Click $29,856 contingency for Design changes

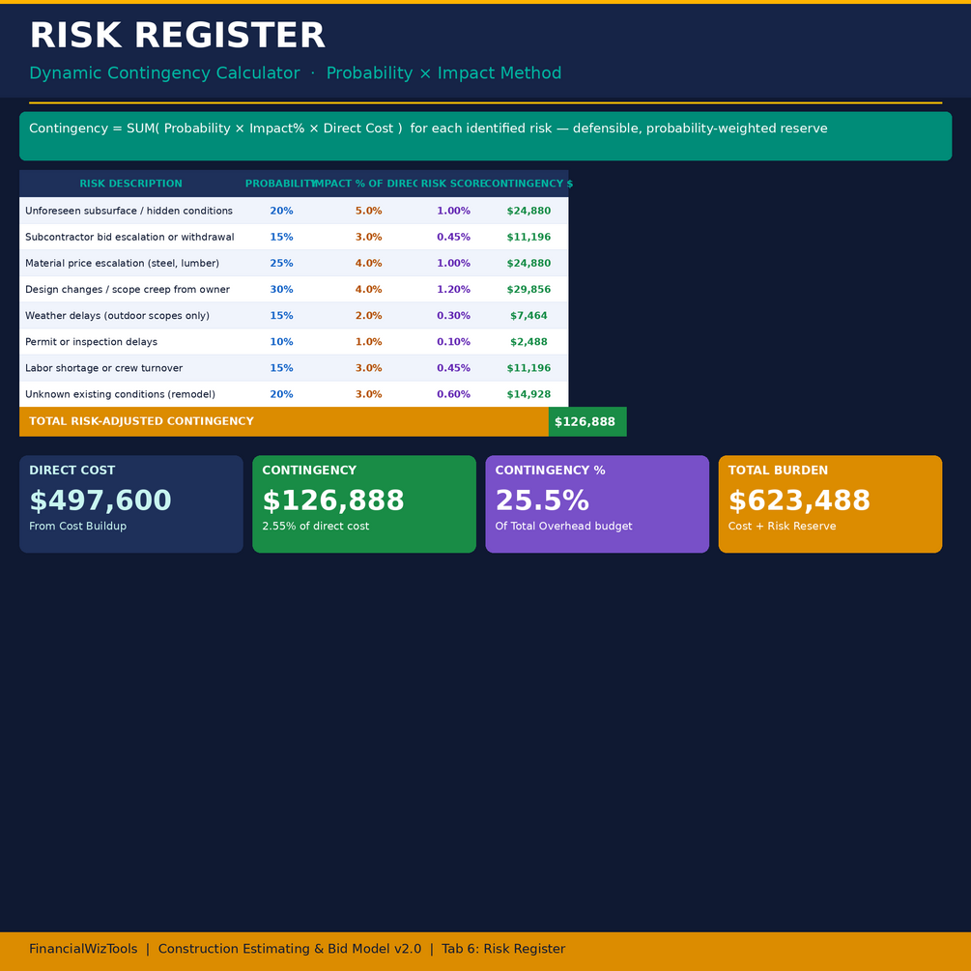coord(528,289)
